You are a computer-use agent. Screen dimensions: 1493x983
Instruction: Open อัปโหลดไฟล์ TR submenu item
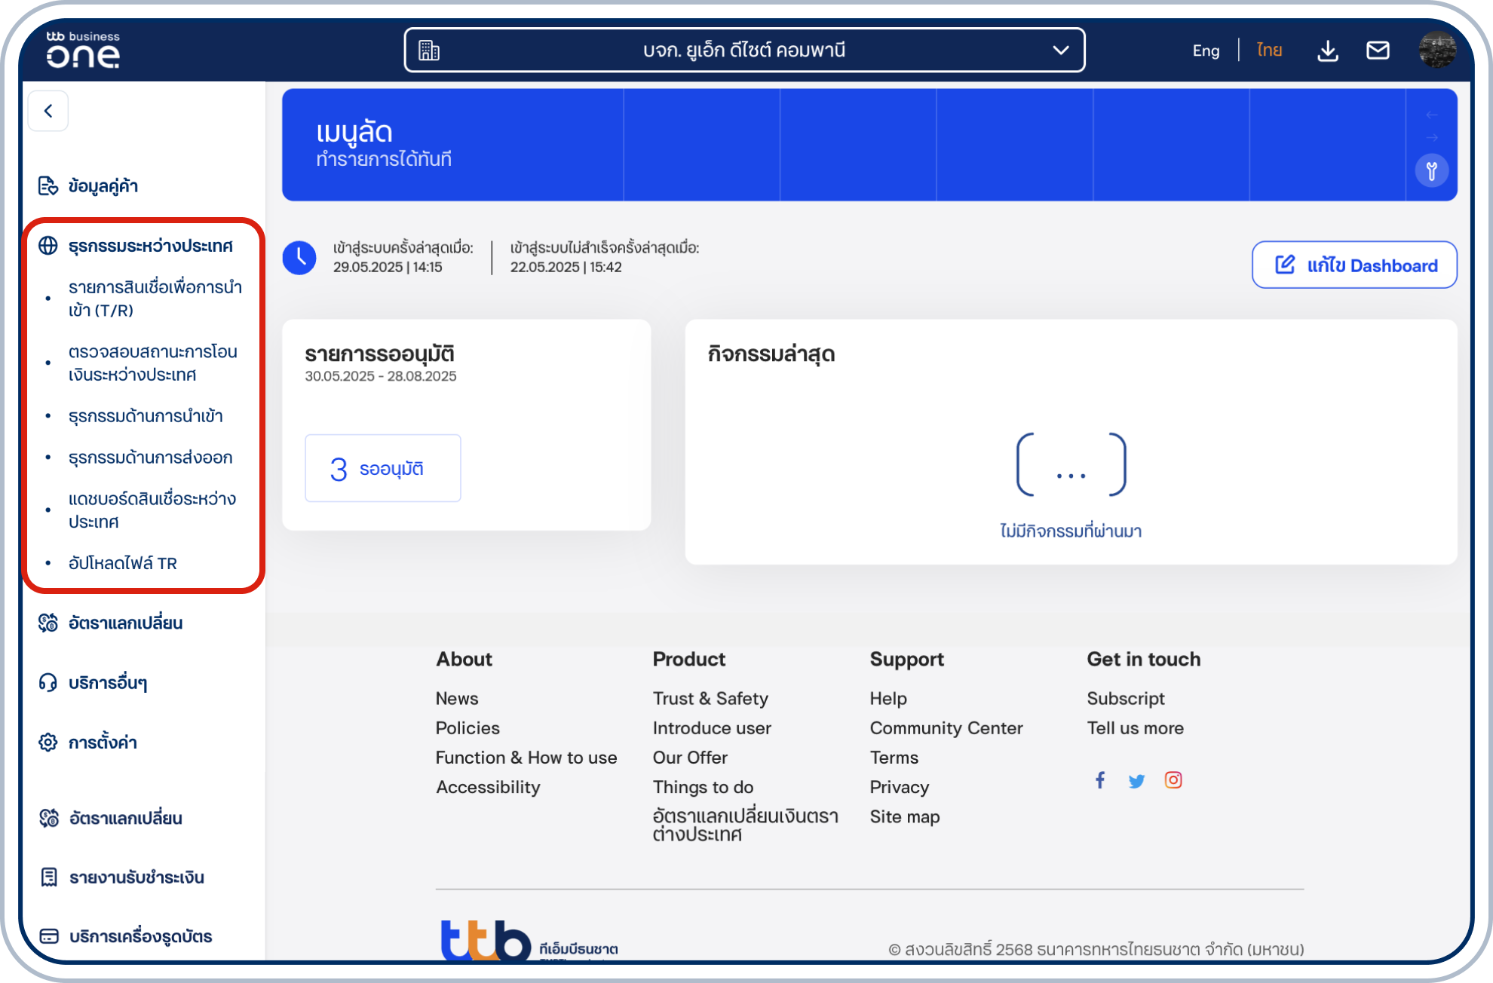pos(122,563)
